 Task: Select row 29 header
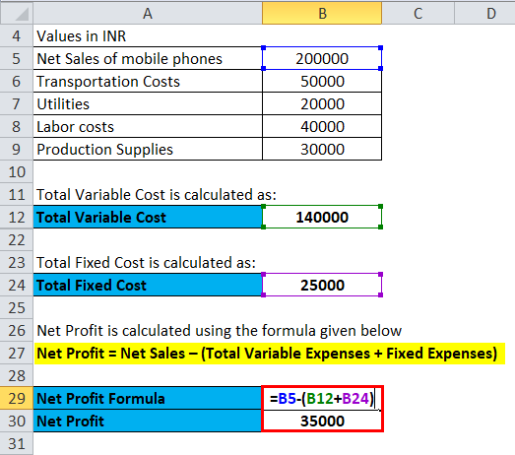coord(17,398)
